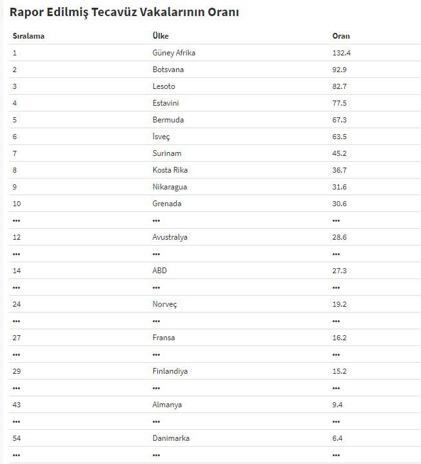The width and height of the screenshot is (421, 464).
Task: Select Bermuda in the country column
Action: coord(168,120)
